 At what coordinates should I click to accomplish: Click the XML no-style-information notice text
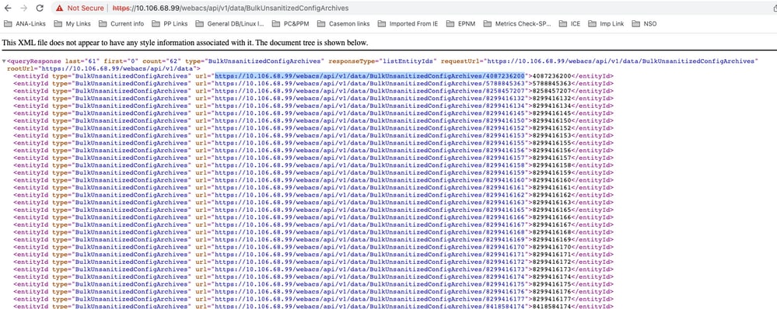pos(185,43)
